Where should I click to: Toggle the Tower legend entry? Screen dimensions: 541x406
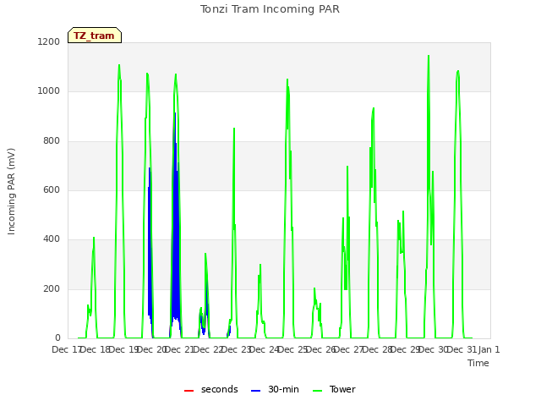[334, 389]
